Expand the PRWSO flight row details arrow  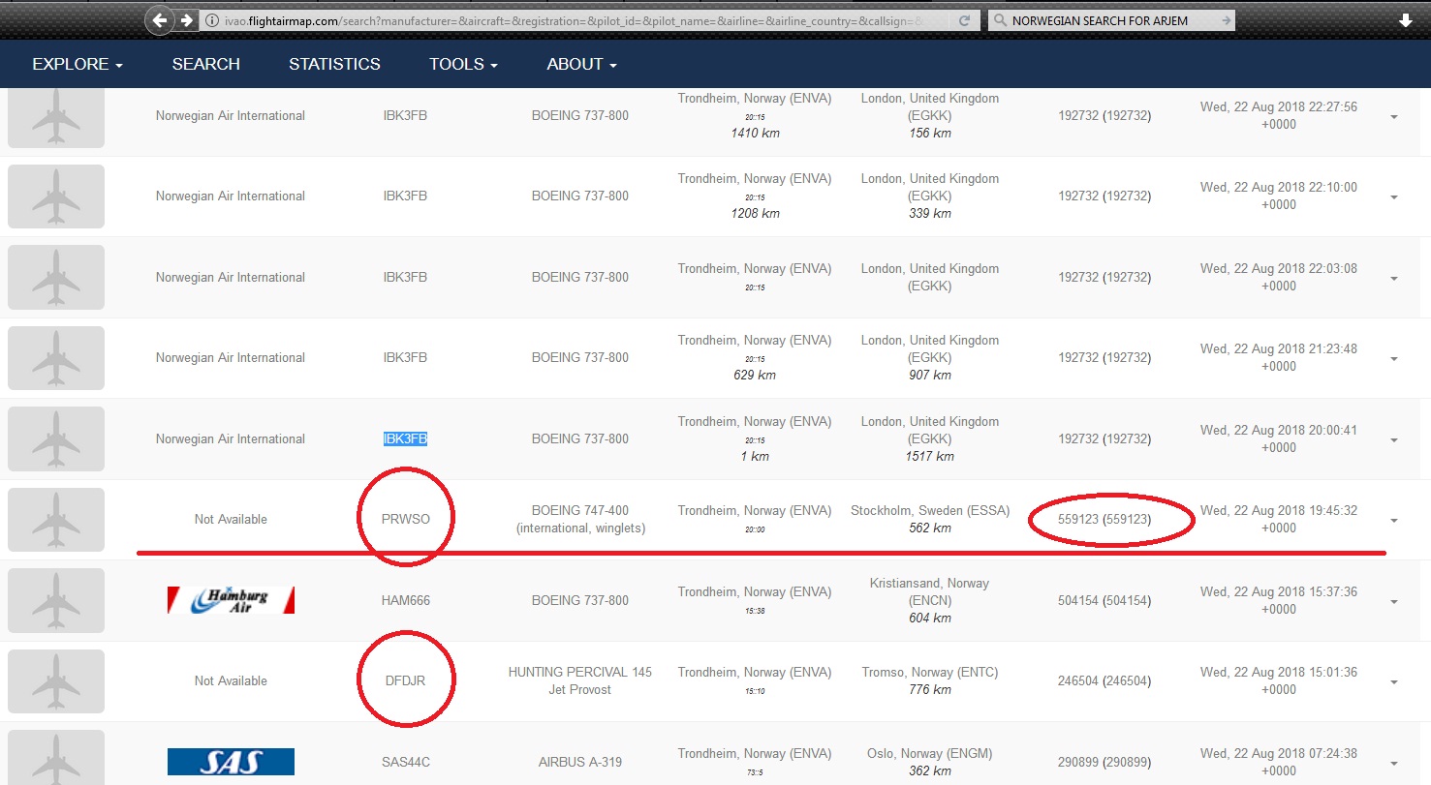click(x=1394, y=521)
